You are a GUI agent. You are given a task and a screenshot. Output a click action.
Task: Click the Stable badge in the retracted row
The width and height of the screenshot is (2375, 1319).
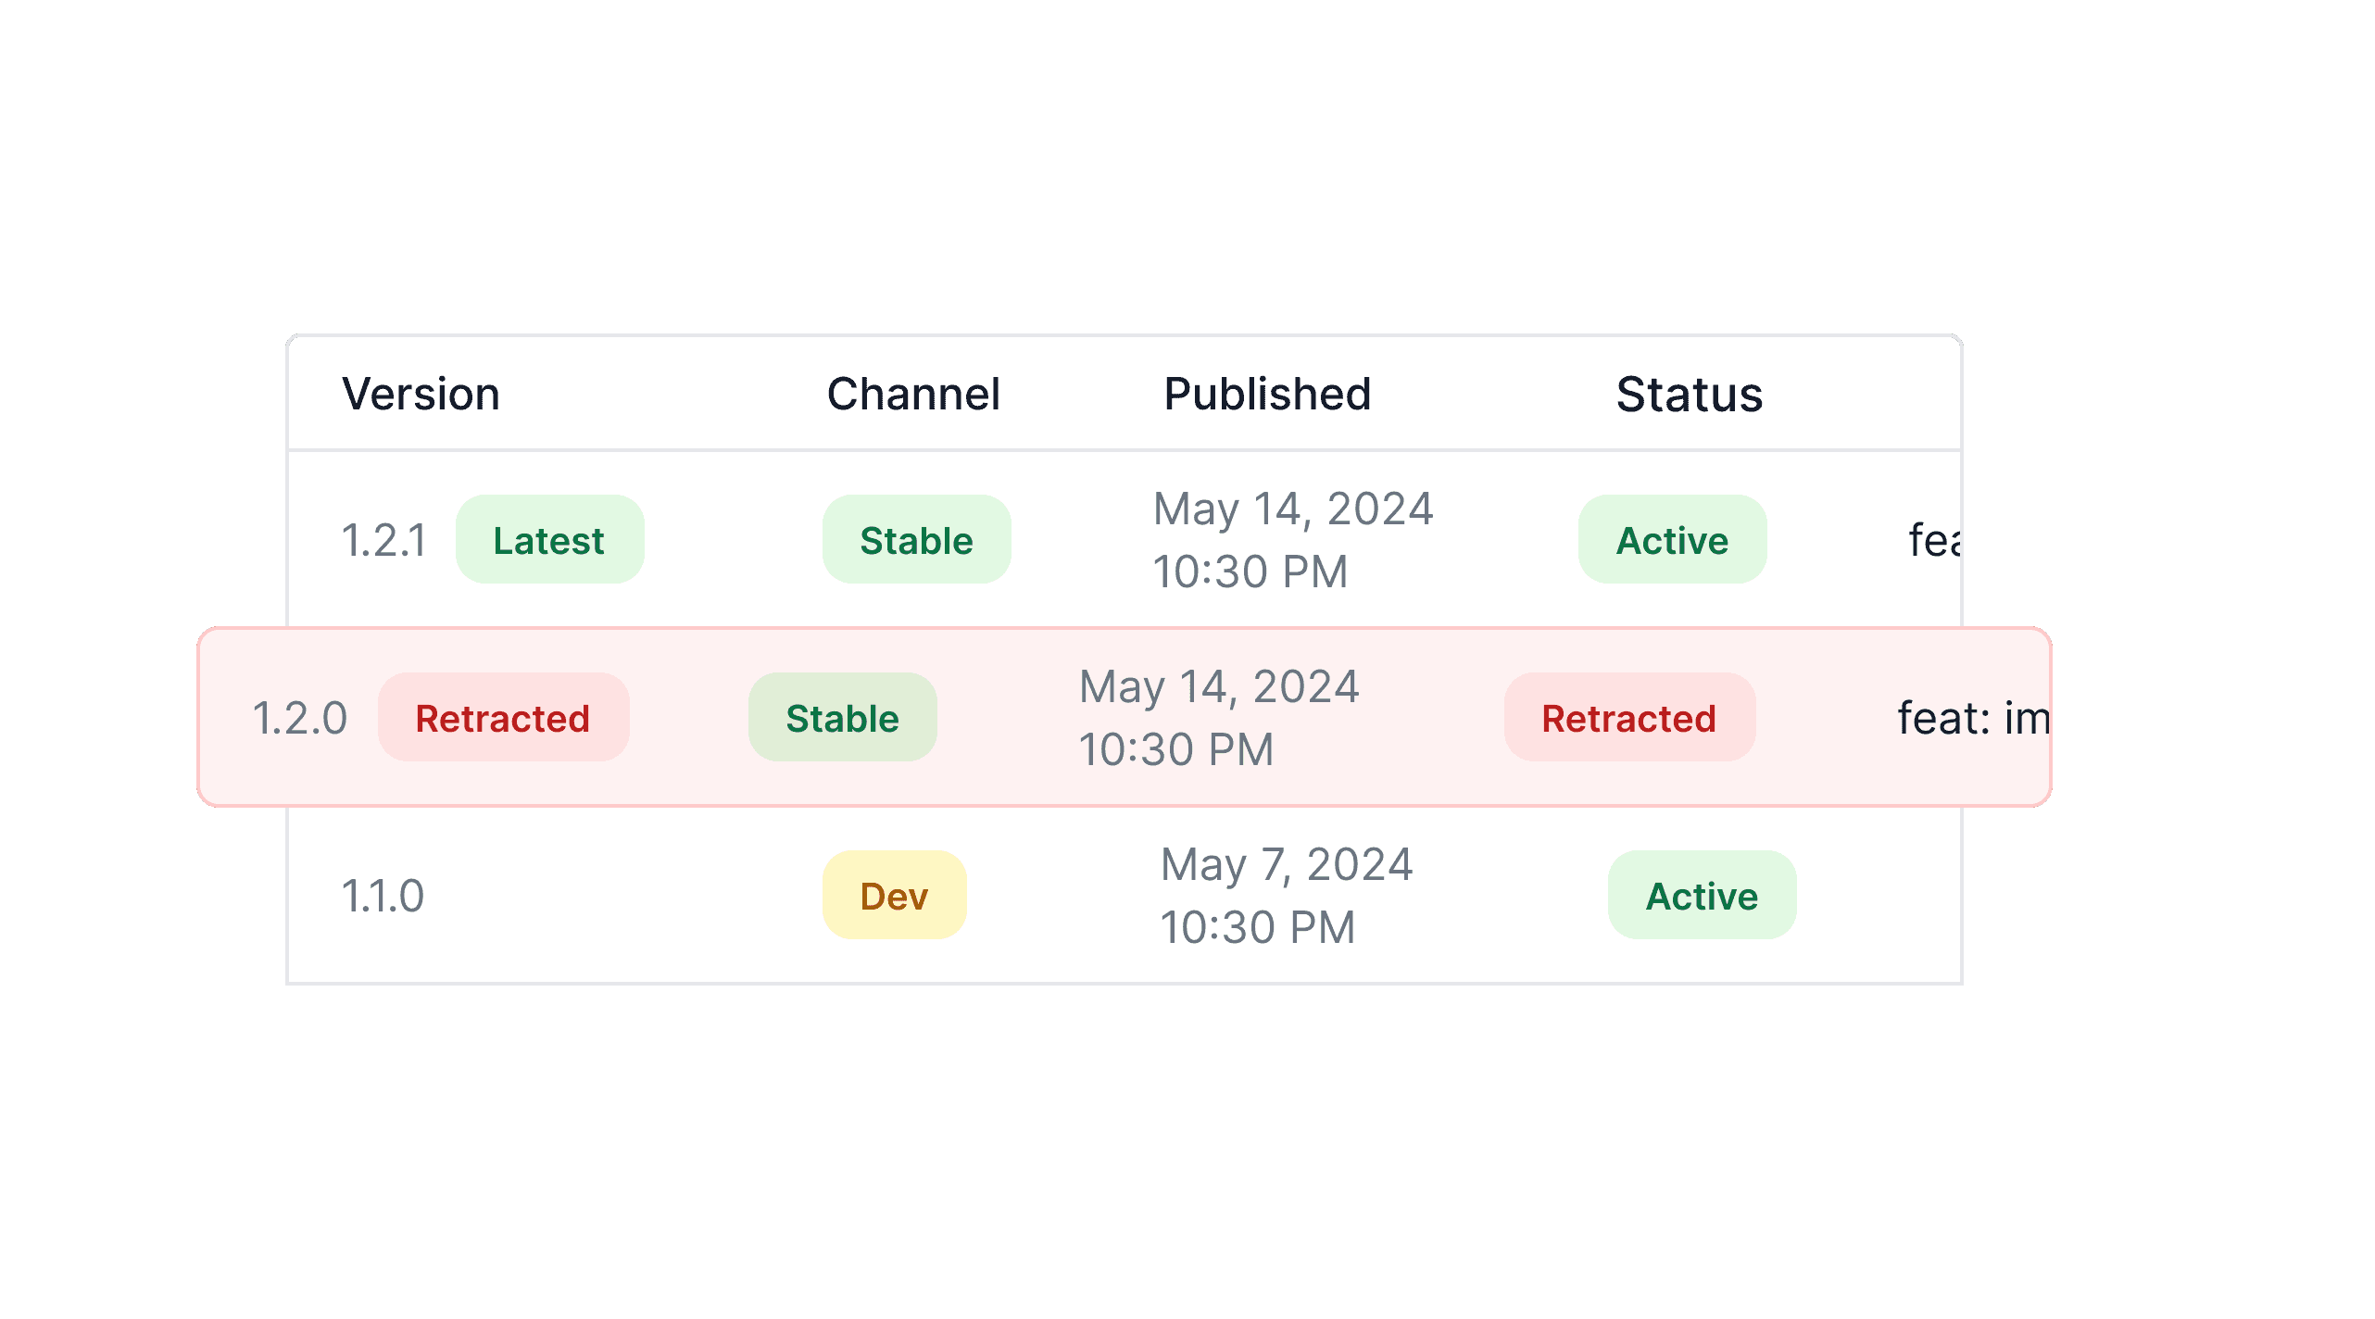pos(842,718)
